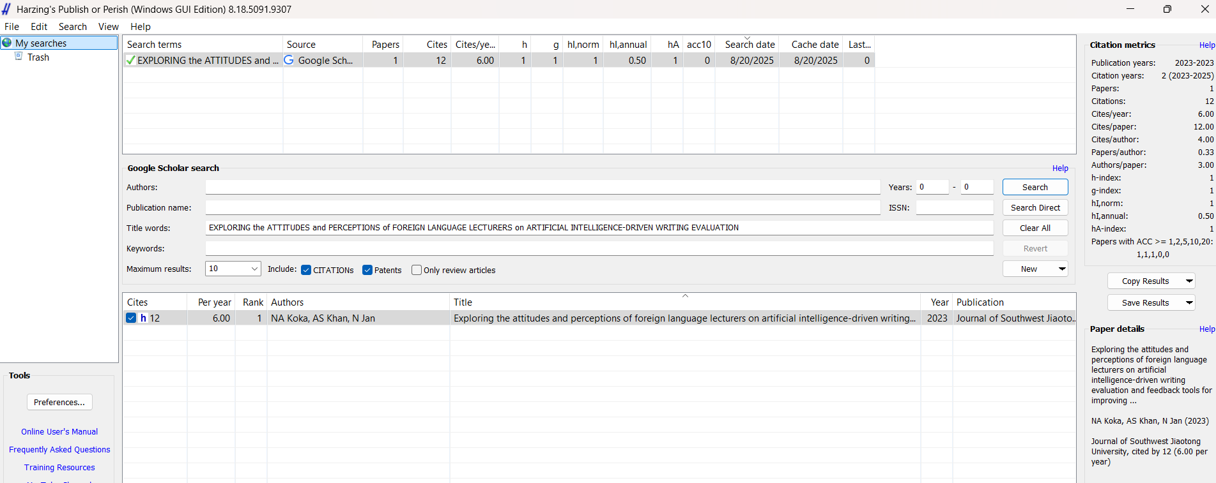1216x483 pixels.
Task: Open the Maximum results dropdown
Action: [254, 269]
